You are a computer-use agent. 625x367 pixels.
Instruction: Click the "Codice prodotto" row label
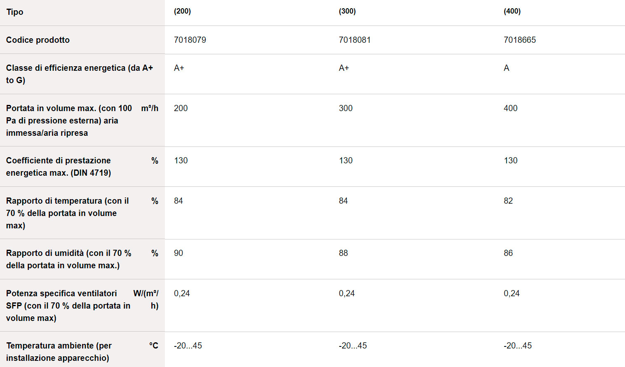[x=38, y=40]
